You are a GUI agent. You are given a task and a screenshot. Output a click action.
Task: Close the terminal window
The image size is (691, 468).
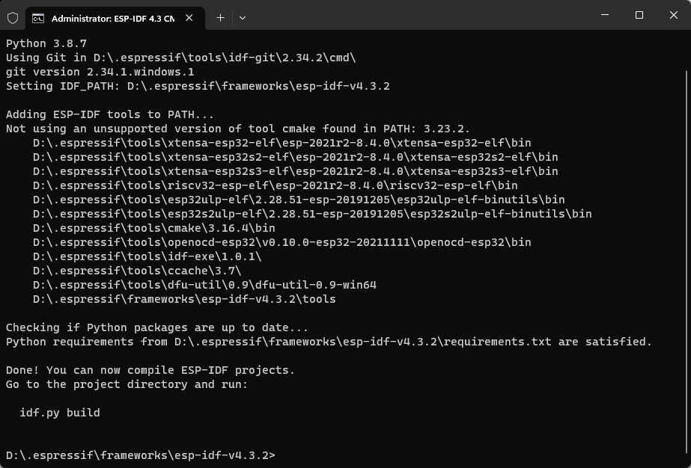(x=673, y=15)
